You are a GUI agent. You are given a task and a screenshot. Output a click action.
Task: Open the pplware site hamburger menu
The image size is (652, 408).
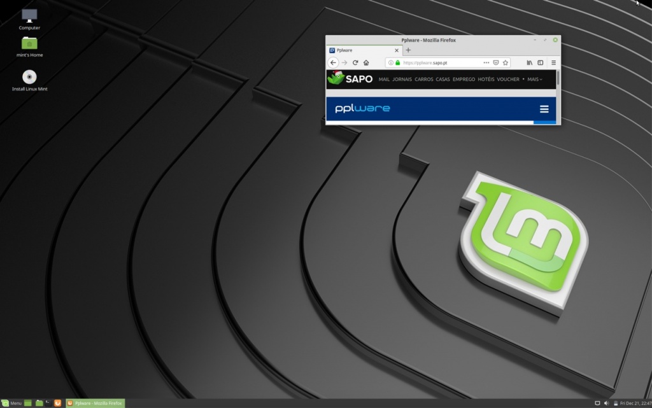(544, 109)
